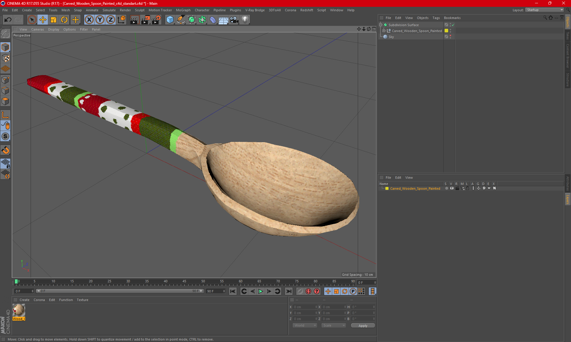Go to start of animation
This screenshot has width=571, height=342.
point(233,291)
